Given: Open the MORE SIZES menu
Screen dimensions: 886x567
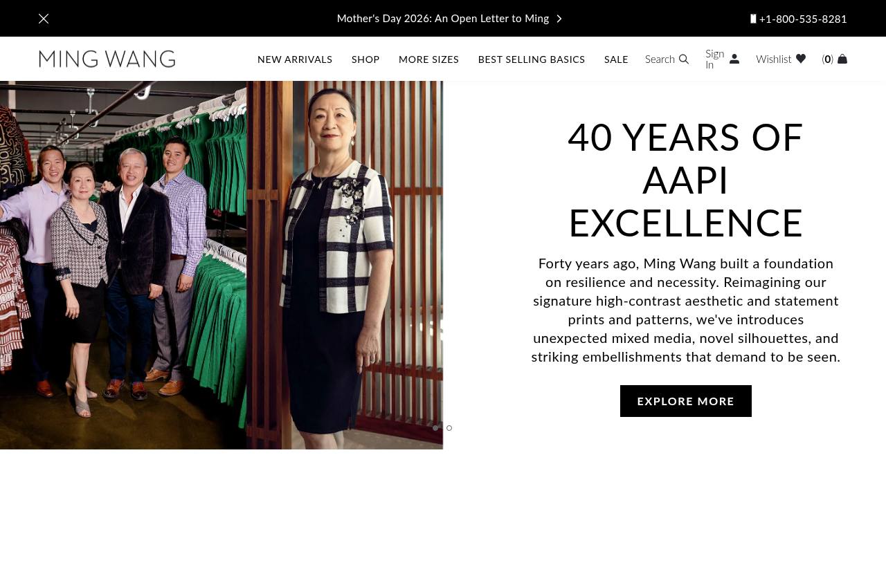Looking at the screenshot, I should (x=428, y=59).
